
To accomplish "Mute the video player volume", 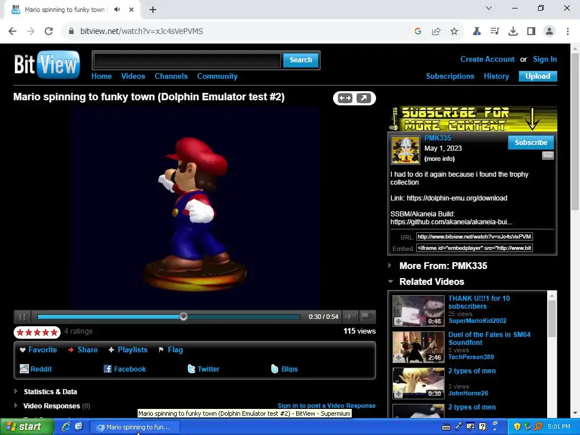I will point(350,317).
